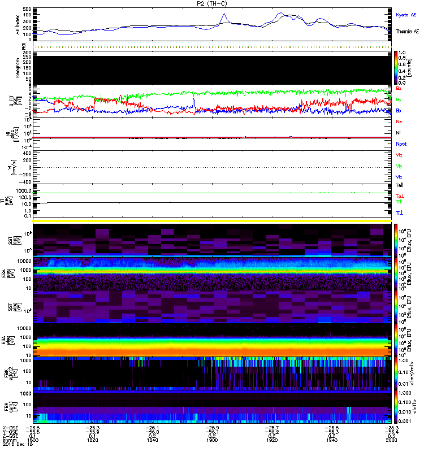424x452 pixels.
Task: Click the 500 tick on the AE Index axis
Action: [x=27, y=9]
